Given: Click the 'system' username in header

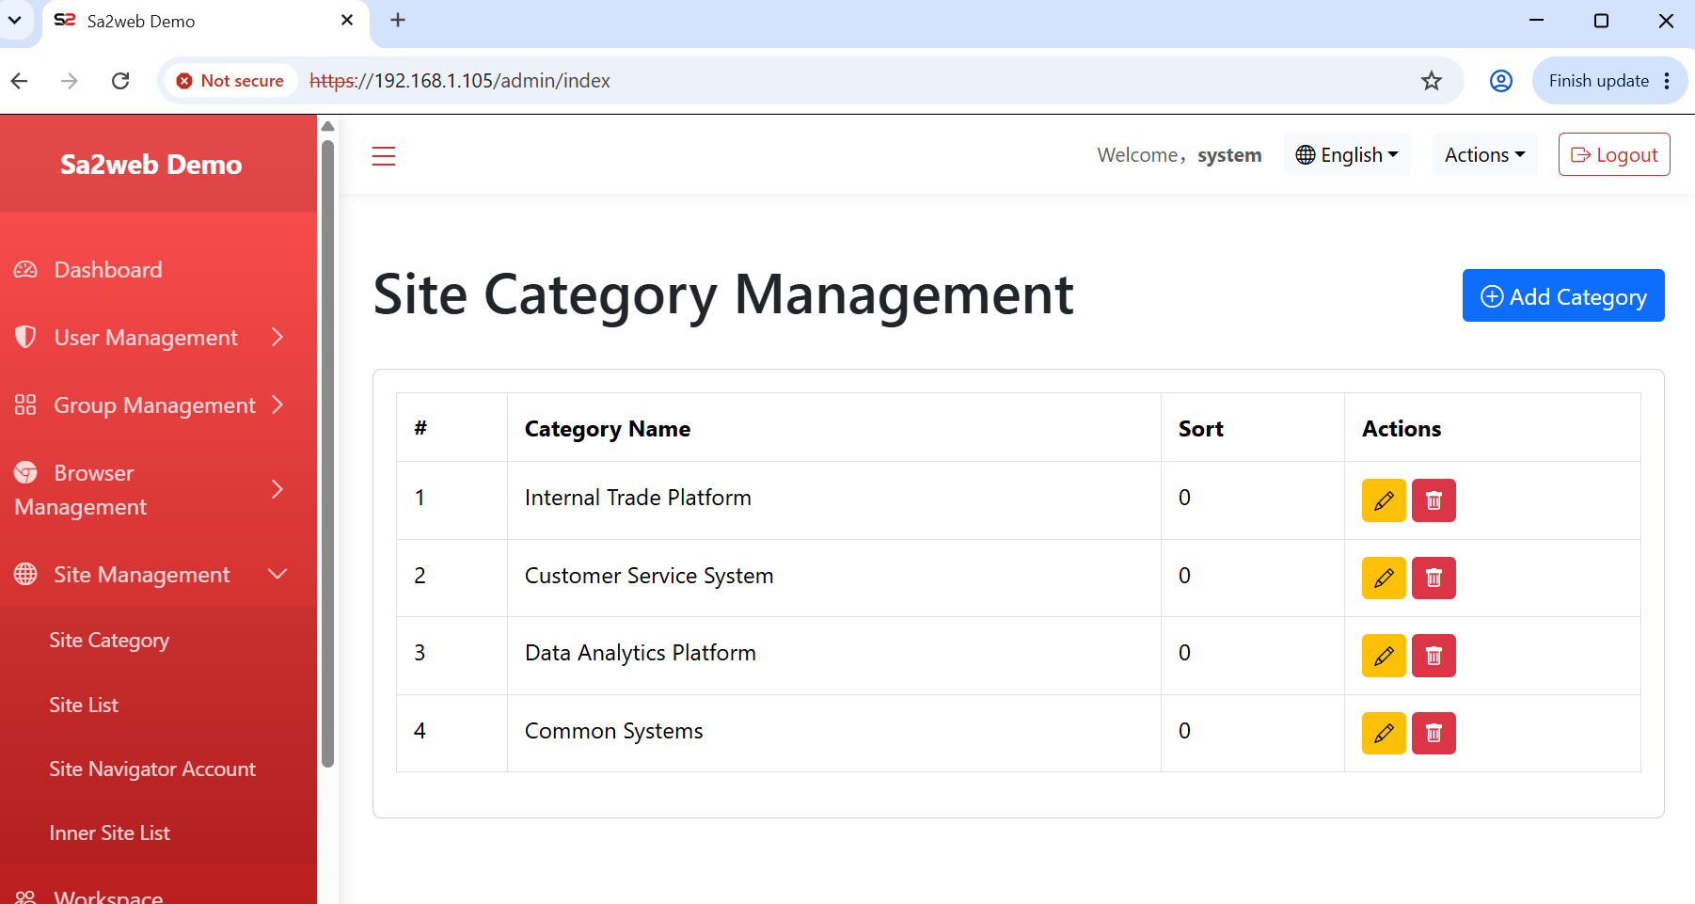Looking at the screenshot, I should [x=1229, y=155].
